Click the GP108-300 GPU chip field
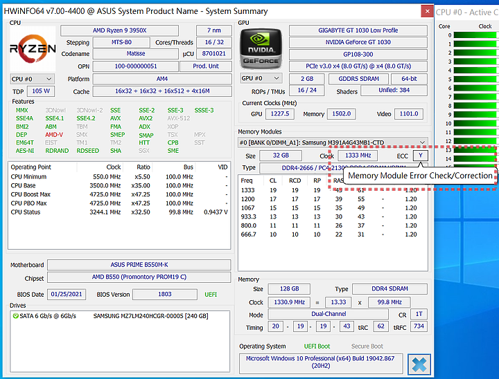Viewport: 499px width, 379px height. 358,55
